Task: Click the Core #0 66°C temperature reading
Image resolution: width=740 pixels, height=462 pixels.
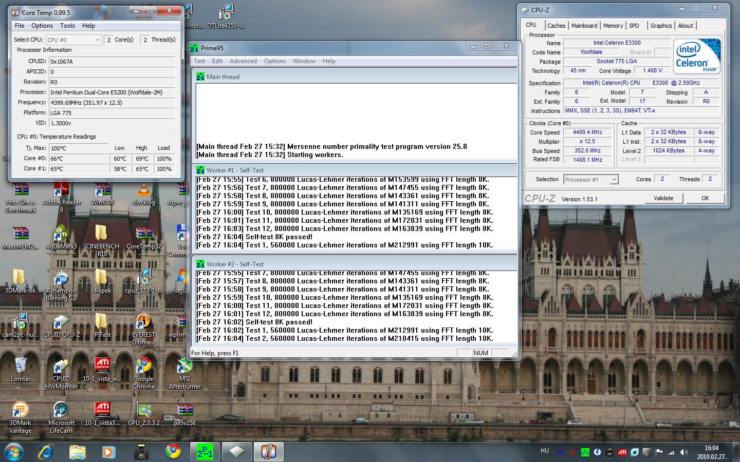Action: click(79, 159)
